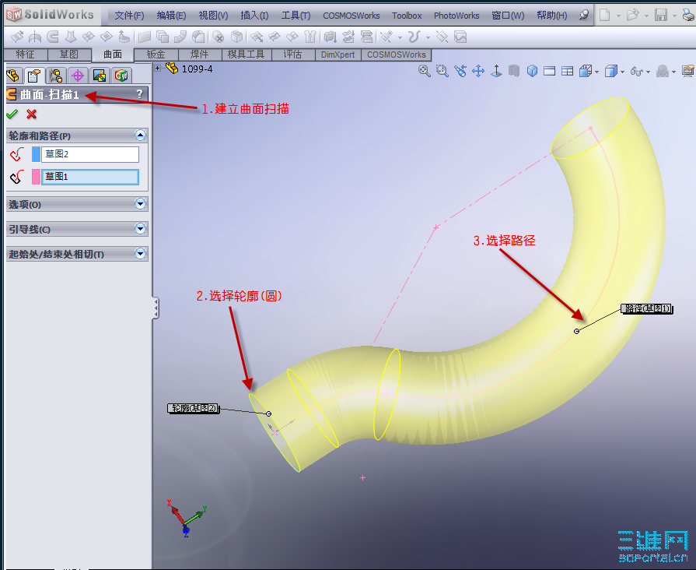Click the blue isometric cube view icon
Screen dimensions: 696x570
(532, 71)
